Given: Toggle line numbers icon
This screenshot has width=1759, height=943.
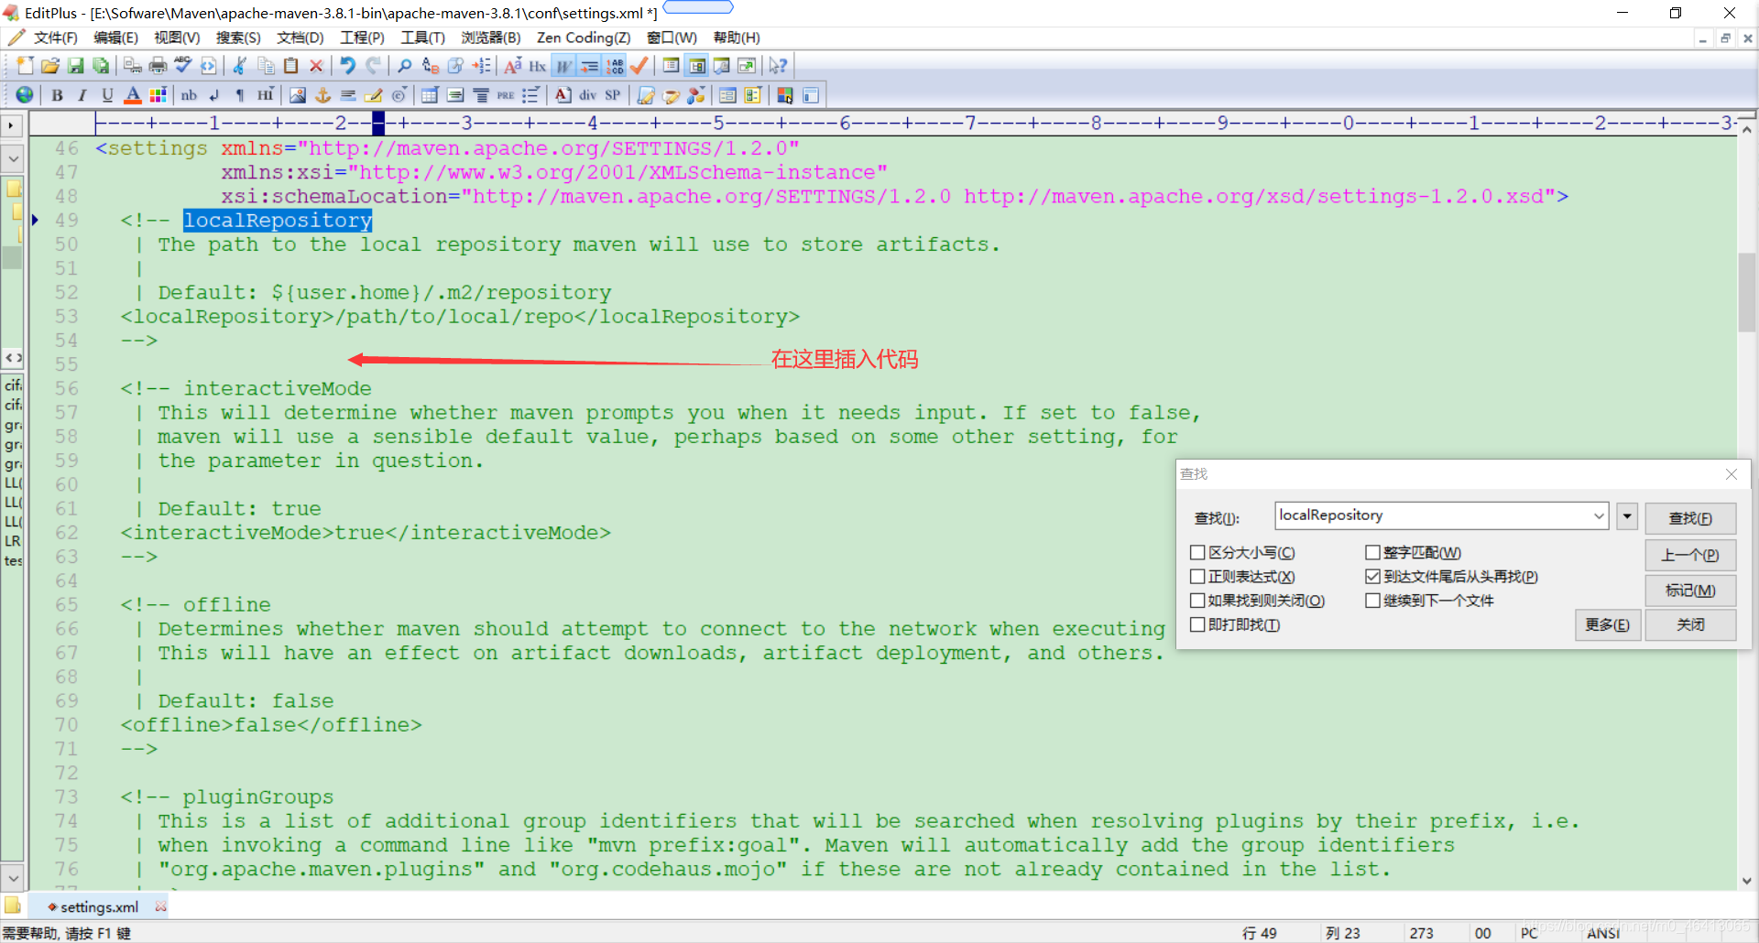Looking at the screenshot, I should click(615, 66).
